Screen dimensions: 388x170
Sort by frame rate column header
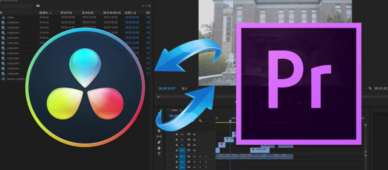[x=44, y=13]
